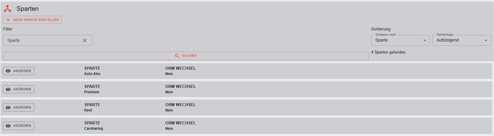Click the Sparten page heading
Screen dimensions: 494x136
(x=27, y=9)
